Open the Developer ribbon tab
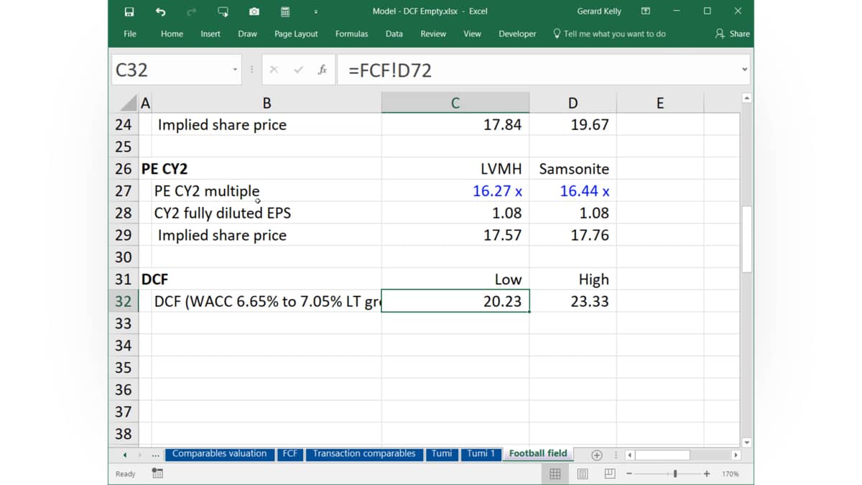 (517, 34)
